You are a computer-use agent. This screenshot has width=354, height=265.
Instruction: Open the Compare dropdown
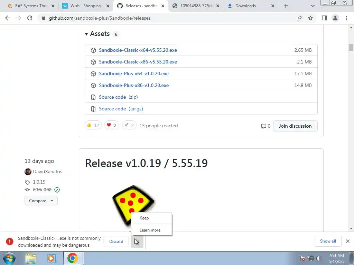point(41,200)
